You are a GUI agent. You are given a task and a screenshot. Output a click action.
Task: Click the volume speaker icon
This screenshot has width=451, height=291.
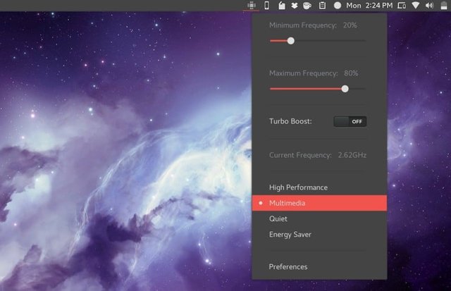click(x=429, y=6)
